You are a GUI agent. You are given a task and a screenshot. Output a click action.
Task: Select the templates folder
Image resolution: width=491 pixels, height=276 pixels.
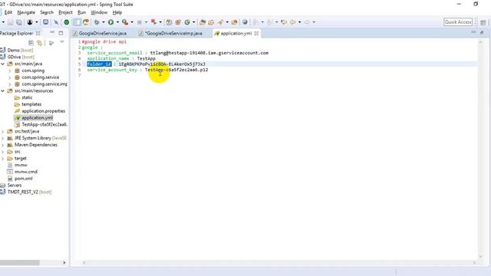(x=31, y=104)
